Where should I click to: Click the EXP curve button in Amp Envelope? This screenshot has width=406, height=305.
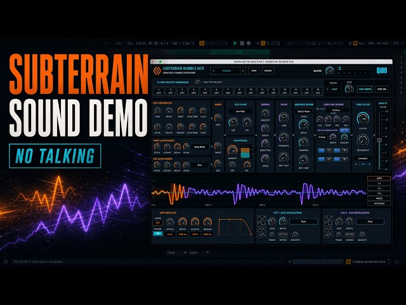tap(158, 223)
